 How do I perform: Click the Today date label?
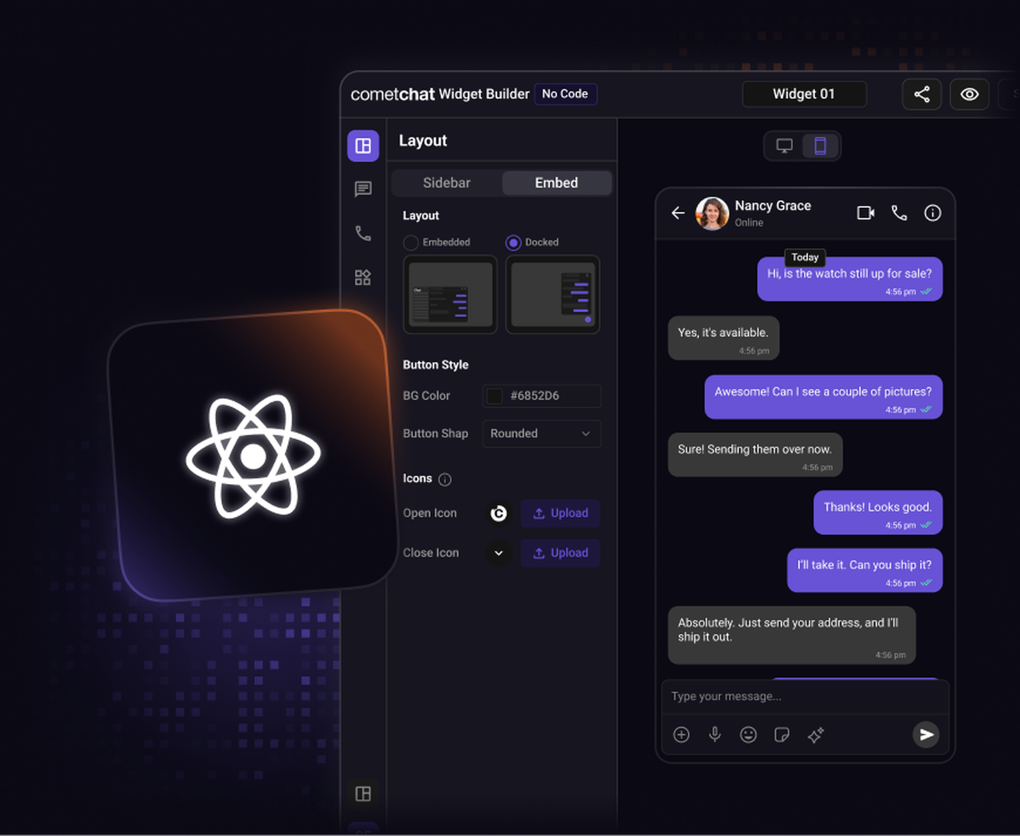pyautogui.click(x=805, y=257)
